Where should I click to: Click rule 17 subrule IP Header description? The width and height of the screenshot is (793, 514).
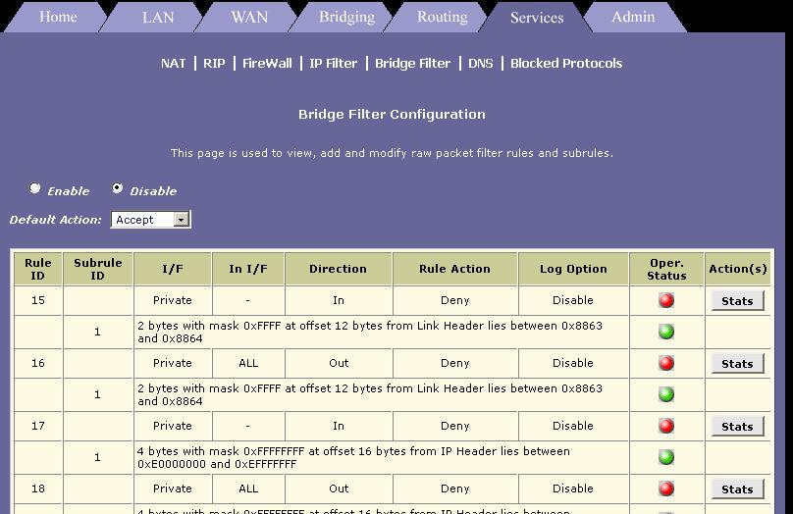tap(382, 457)
